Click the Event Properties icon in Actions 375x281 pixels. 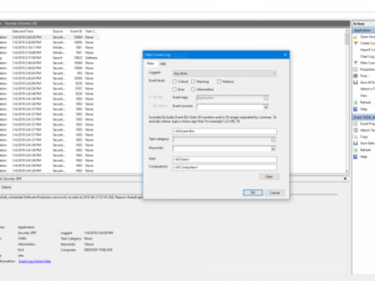coord(355,124)
